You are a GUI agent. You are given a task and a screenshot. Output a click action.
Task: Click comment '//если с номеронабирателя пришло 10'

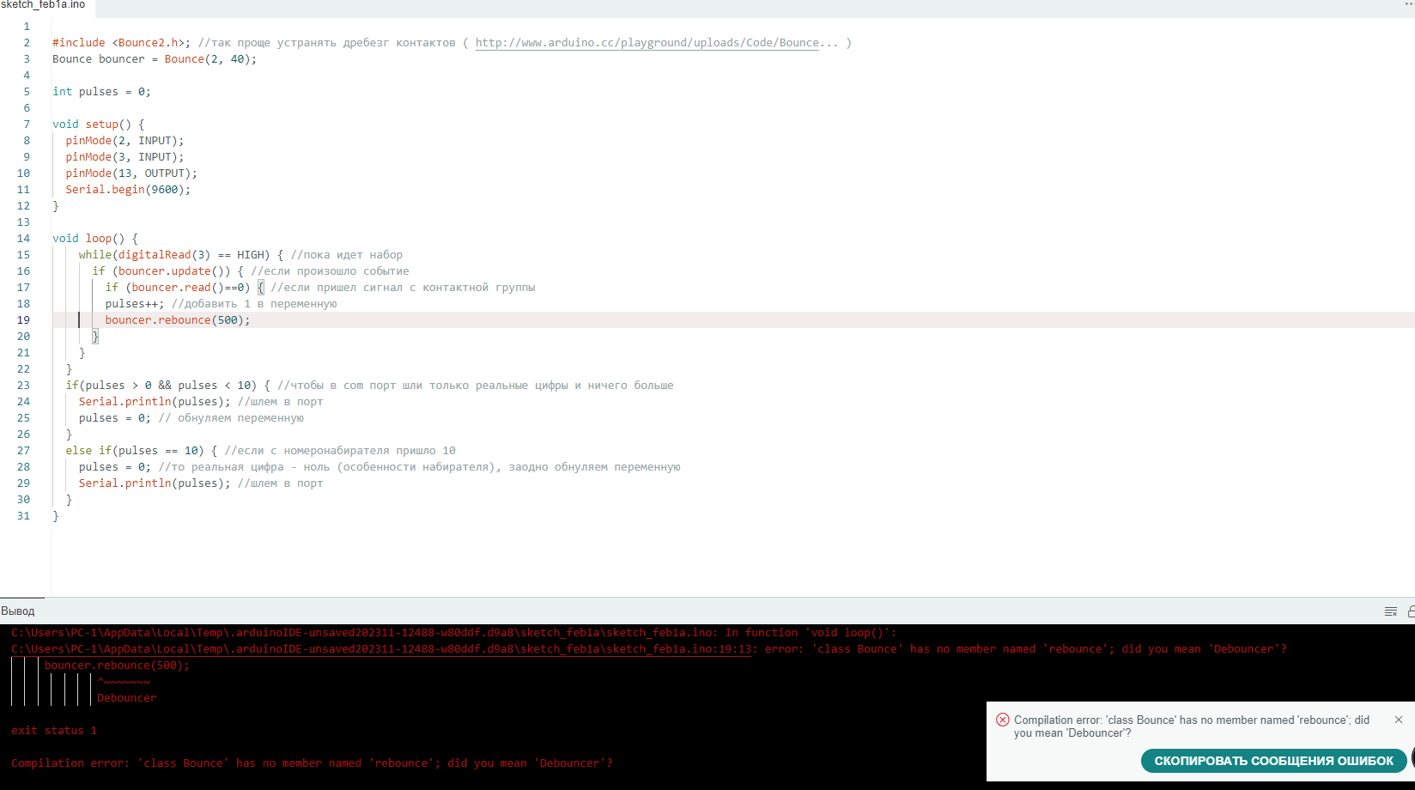(x=340, y=451)
